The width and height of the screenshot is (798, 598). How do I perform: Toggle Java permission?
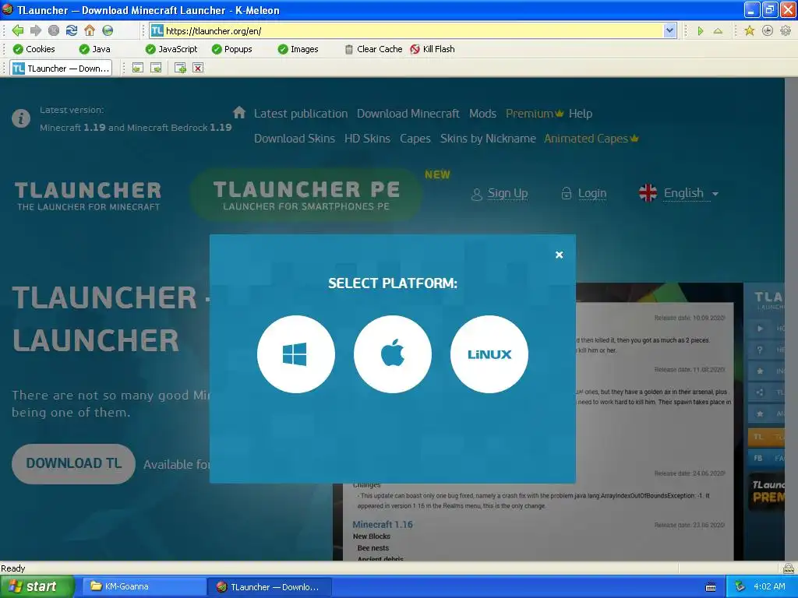click(x=94, y=49)
